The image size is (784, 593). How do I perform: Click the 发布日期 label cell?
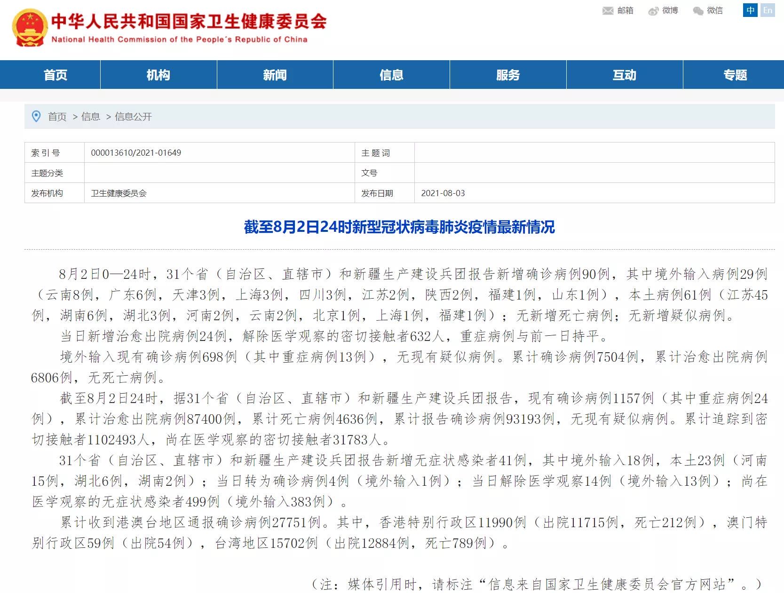pyautogui.click(x=385, y=193)
